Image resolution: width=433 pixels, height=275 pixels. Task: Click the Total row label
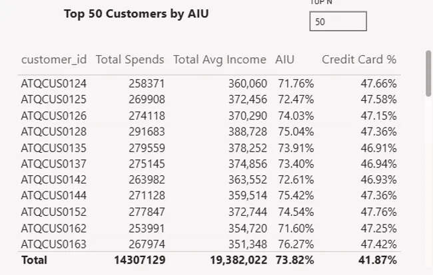click(x=34, y=260)
